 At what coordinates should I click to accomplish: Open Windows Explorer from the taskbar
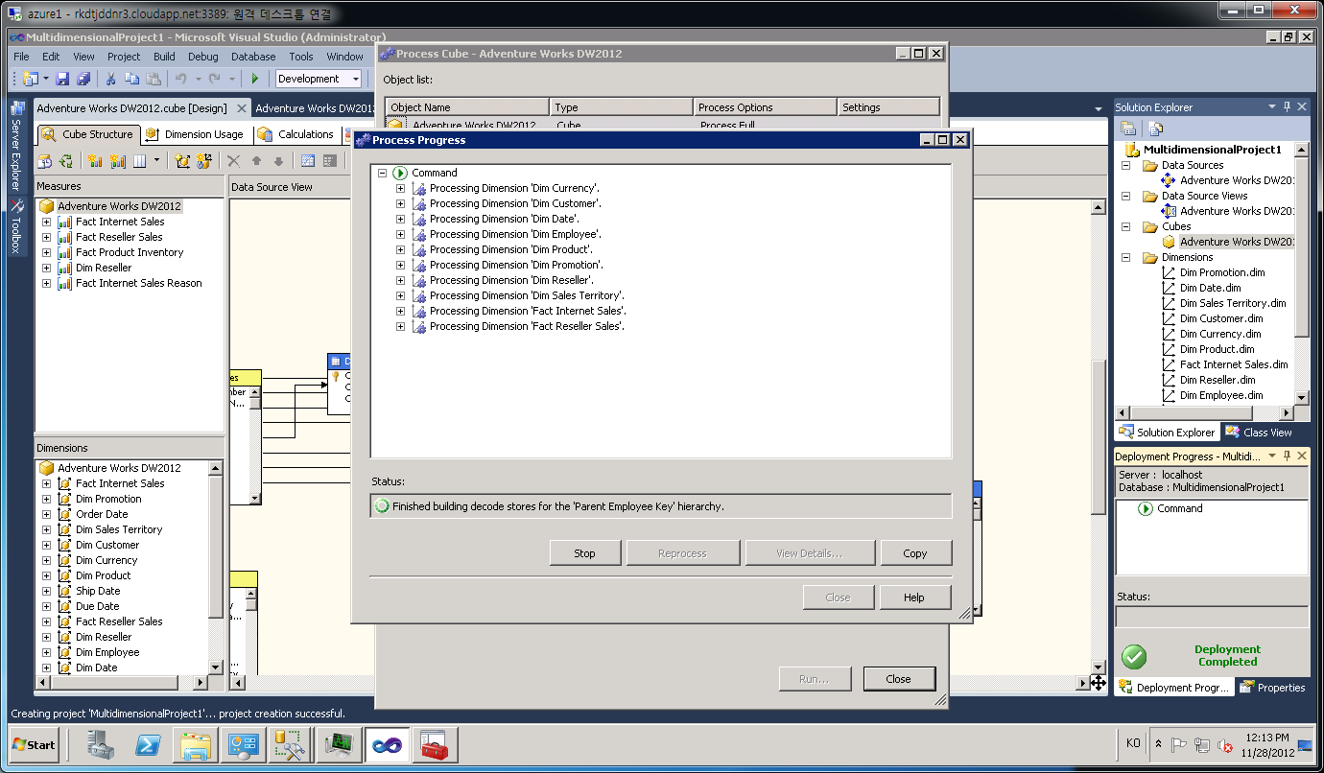click(196, 744)
